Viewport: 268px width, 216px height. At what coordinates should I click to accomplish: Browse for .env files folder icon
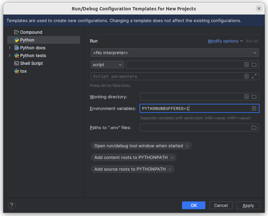254,127
